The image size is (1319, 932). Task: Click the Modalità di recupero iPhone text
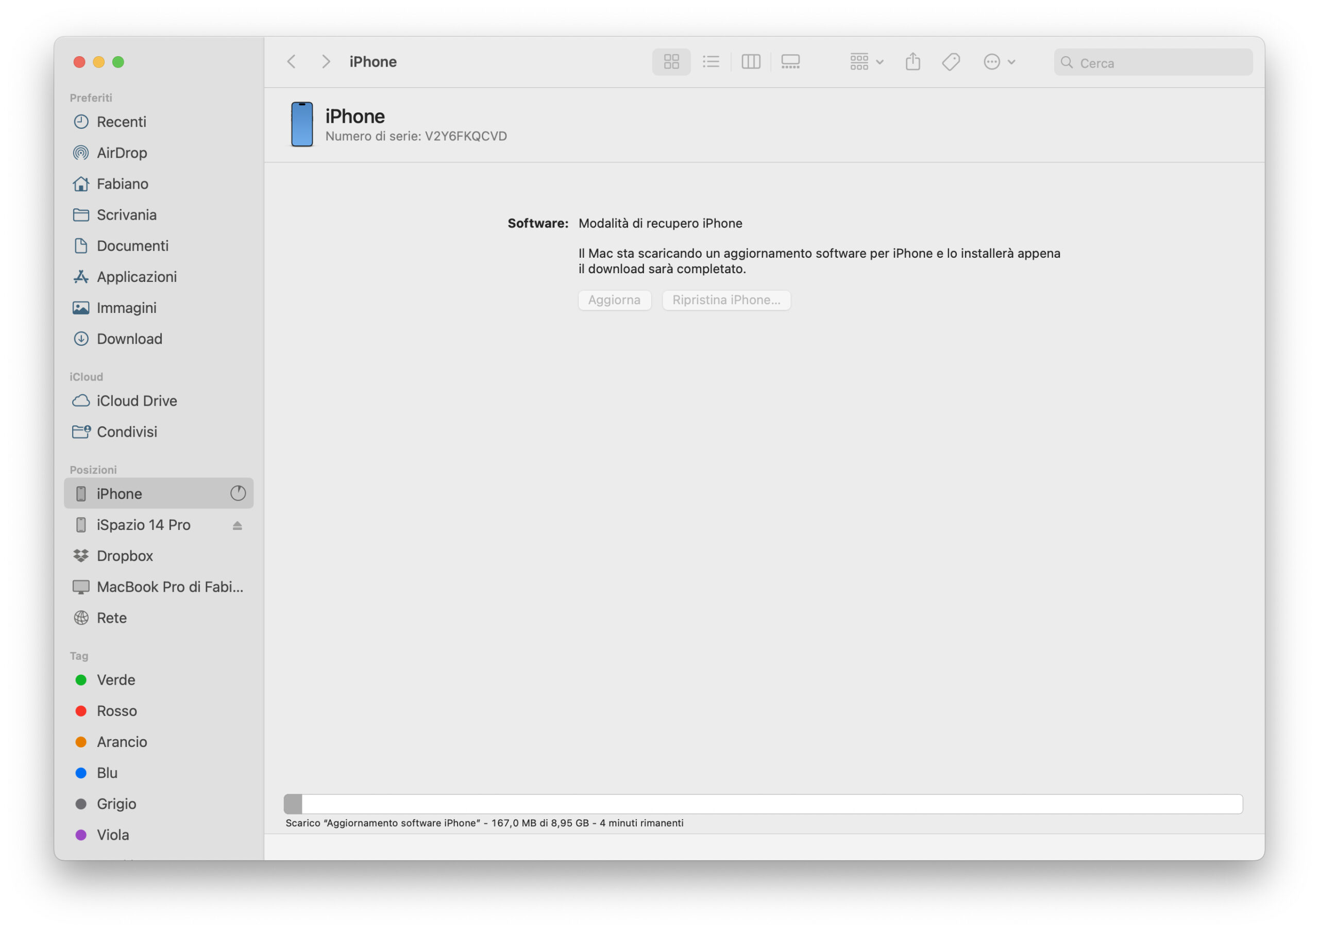660,224
